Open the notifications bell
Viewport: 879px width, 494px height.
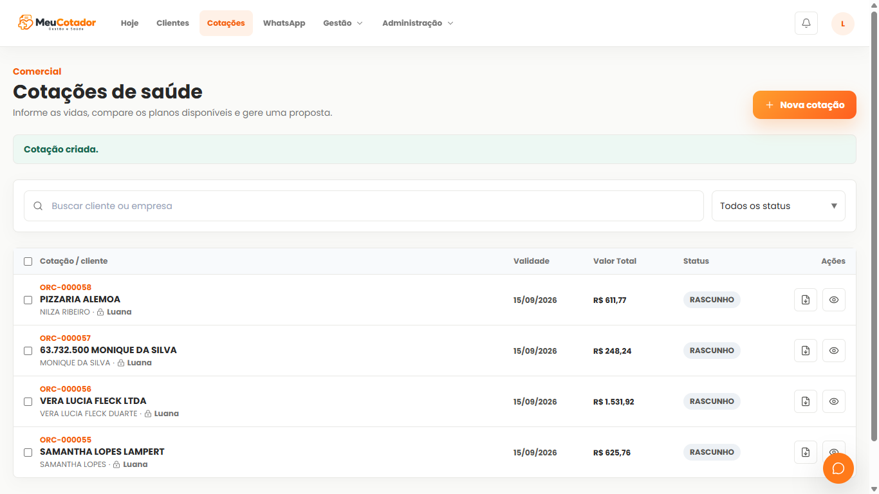806,23
